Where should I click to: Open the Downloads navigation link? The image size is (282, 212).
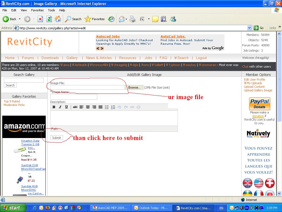[50, 58]
